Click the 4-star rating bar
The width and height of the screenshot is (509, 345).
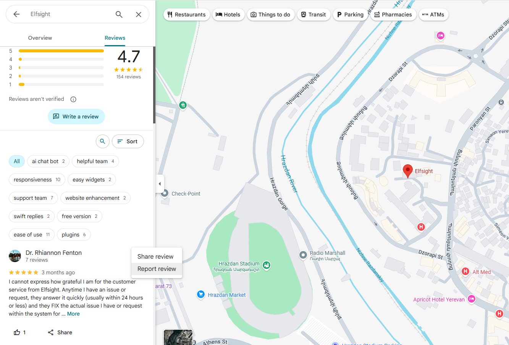[x=61, y=59]
